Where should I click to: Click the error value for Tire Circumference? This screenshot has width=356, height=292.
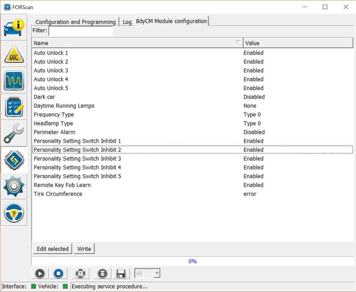[x=250, y=194]
